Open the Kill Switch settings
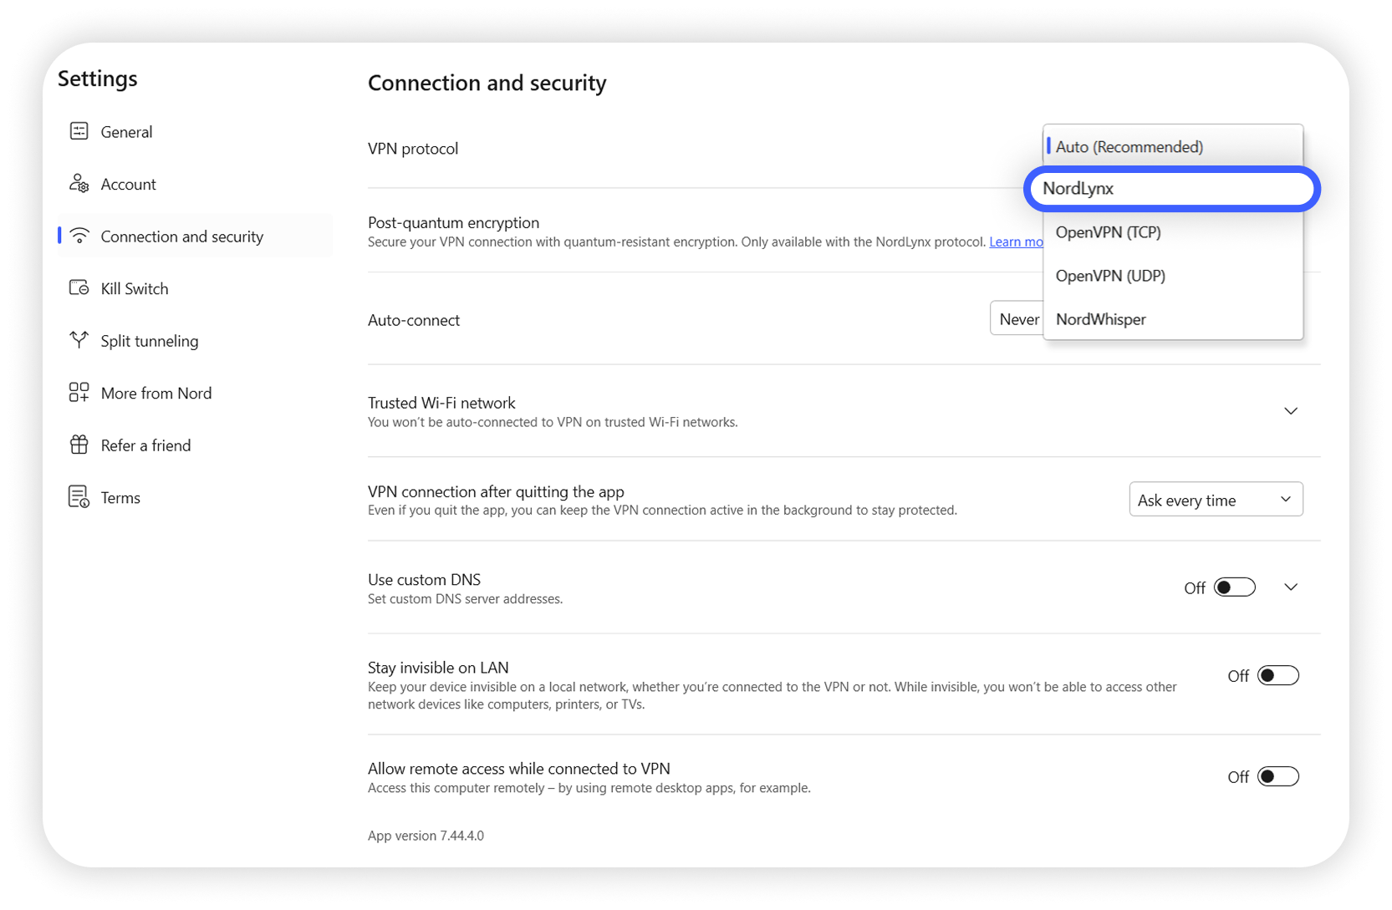 pos(196,288)
